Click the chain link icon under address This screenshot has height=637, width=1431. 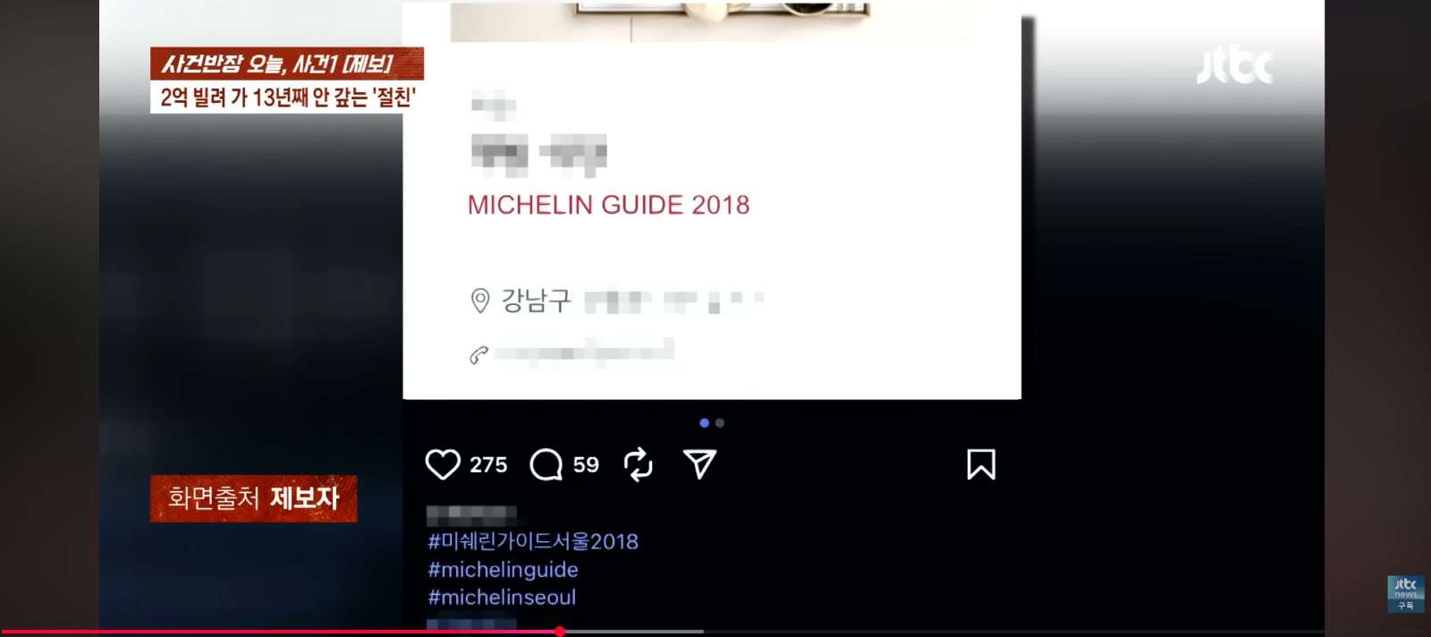478,355
